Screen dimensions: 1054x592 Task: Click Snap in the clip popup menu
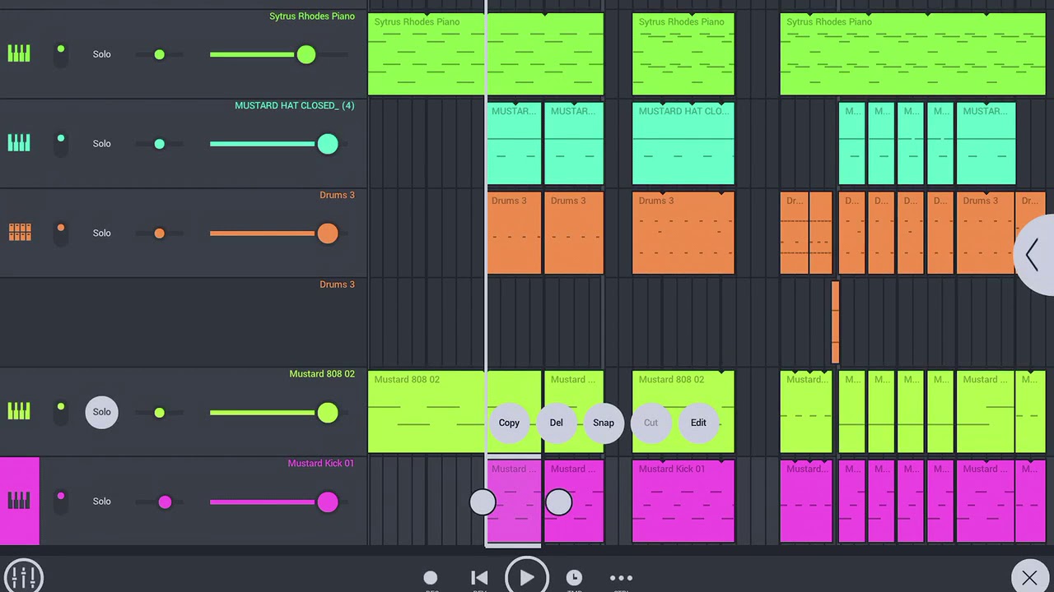pos(604,423)
